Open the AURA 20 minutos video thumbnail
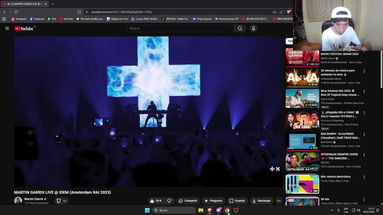The image size is (383, 215). click(x=302, y=78)
